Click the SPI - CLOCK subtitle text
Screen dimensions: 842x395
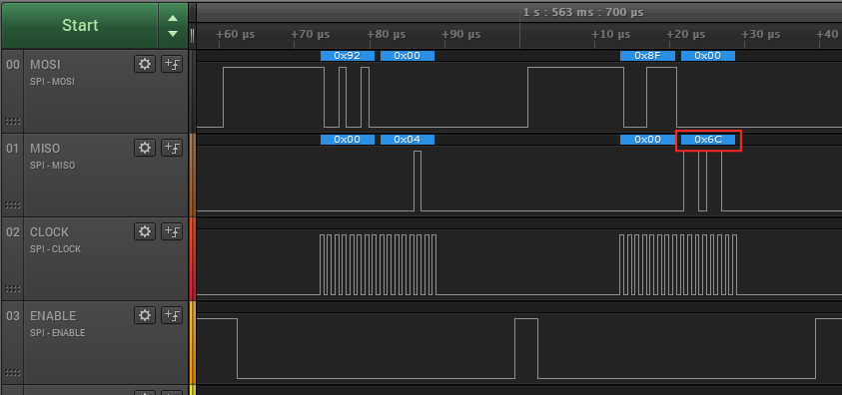[56, 249]
